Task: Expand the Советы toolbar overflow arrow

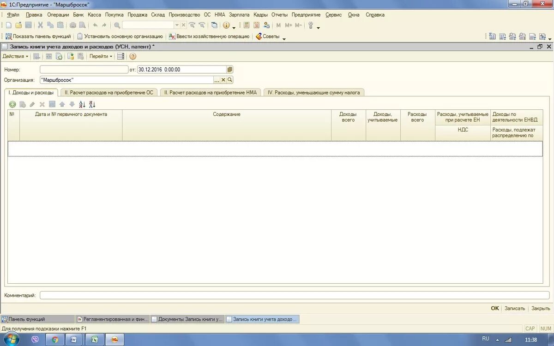Action: click(x=284, y=39)
